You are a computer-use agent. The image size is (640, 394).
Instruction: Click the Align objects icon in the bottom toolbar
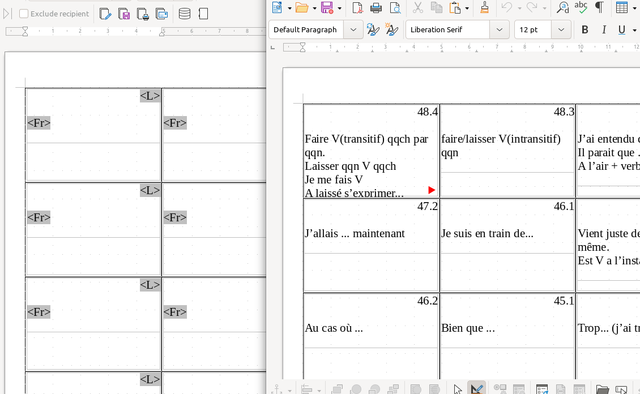(x=306, y=389)
